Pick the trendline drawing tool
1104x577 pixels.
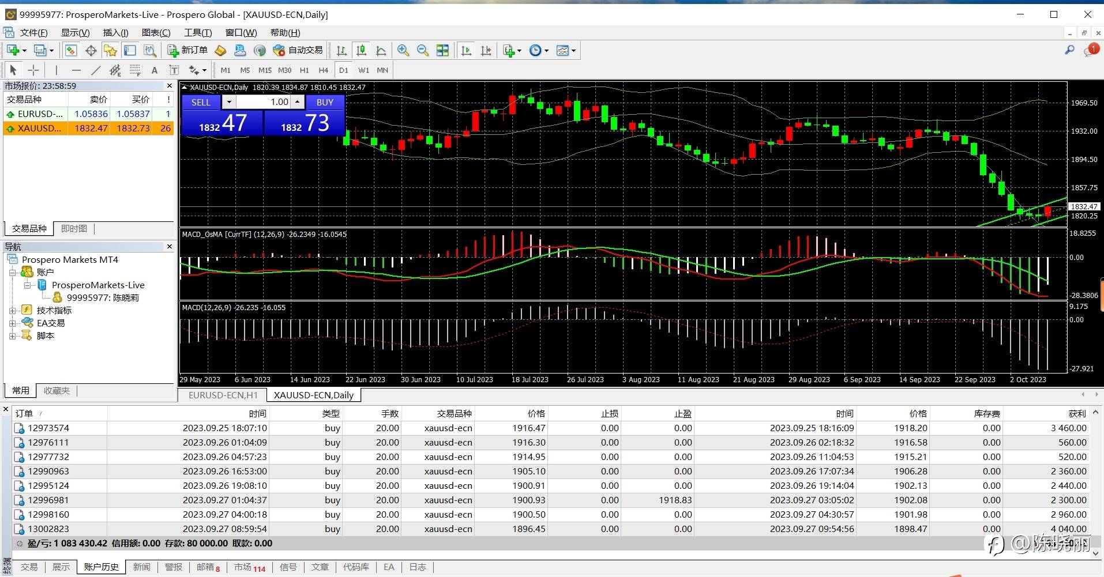coord(96,70)
